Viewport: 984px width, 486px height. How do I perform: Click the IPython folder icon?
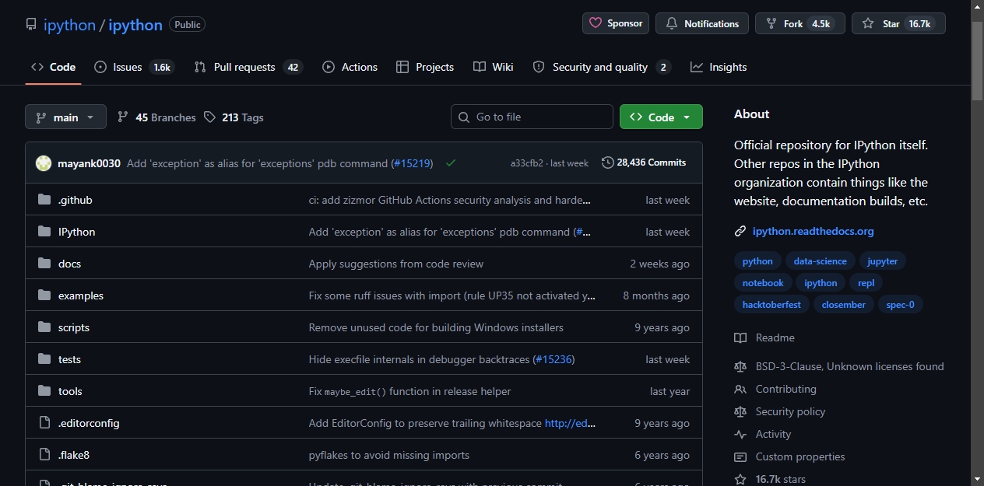pyautogui.click(x=44, y=232)
